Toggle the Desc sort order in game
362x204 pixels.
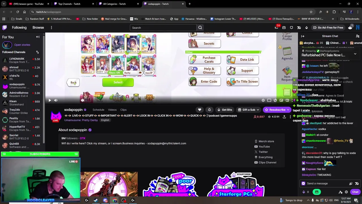pos(149,73)
